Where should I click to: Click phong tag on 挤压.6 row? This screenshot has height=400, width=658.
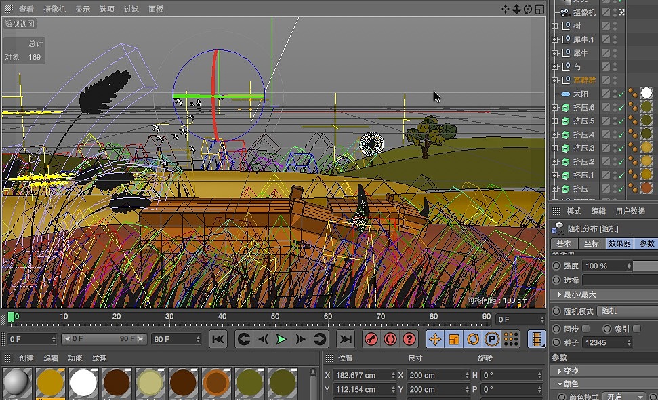click(x=632, y=107)
